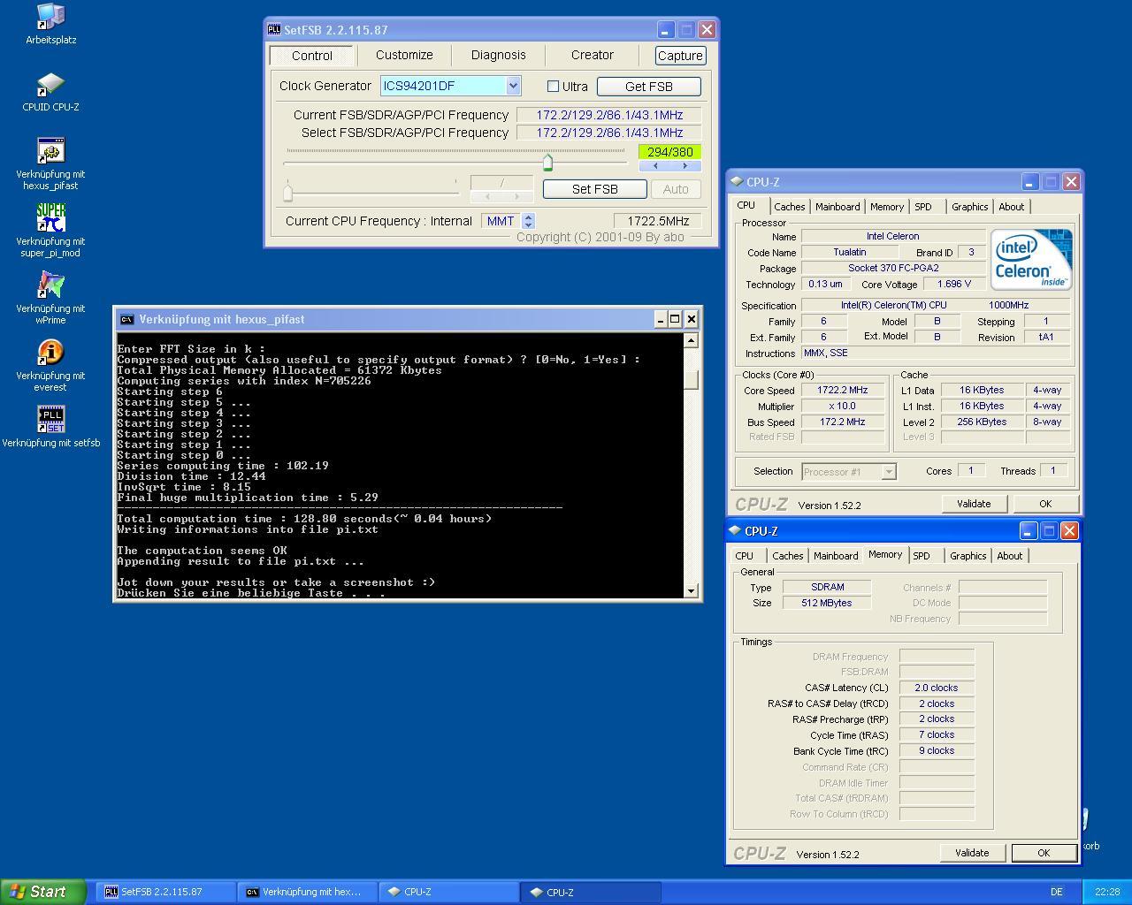Click the Capture button in SetFSB
The image size is (1132, 905).
point(680,55)
